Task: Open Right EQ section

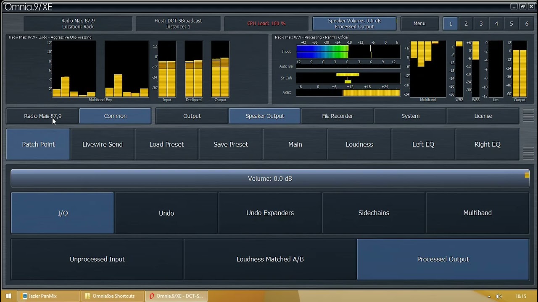Action: [488, 144]
